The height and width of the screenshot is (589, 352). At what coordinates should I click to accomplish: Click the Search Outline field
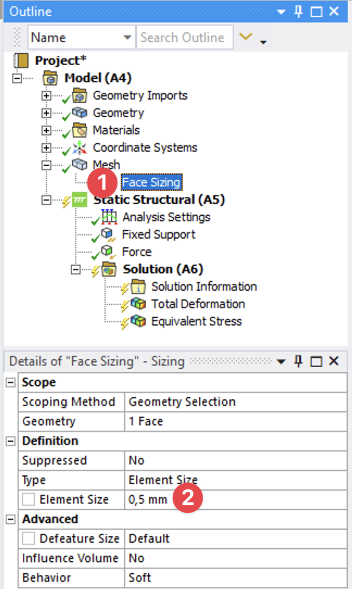[184, 37]
